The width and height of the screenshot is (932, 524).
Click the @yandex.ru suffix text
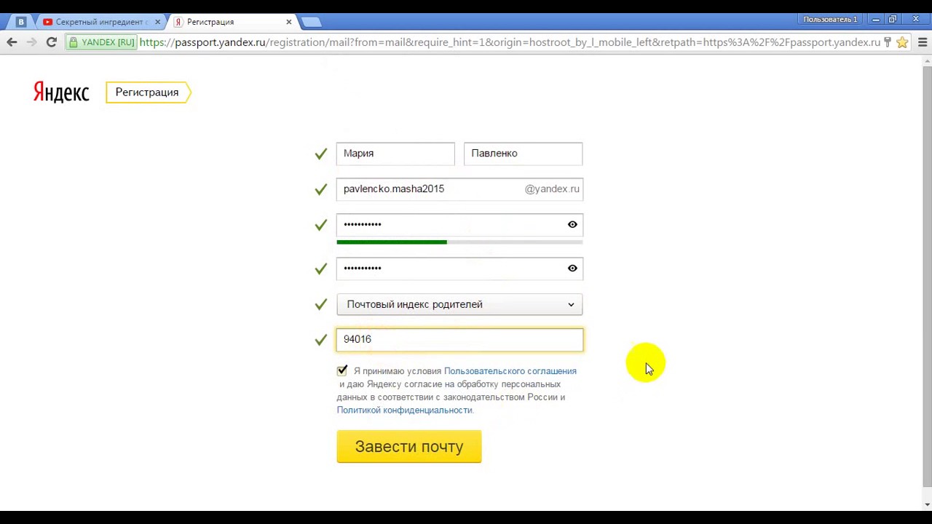552,189
